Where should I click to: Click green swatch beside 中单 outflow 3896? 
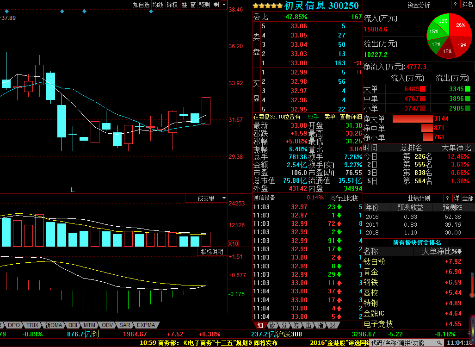[x=468, y=99]
